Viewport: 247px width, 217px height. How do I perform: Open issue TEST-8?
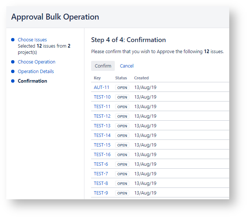[101, 183]
